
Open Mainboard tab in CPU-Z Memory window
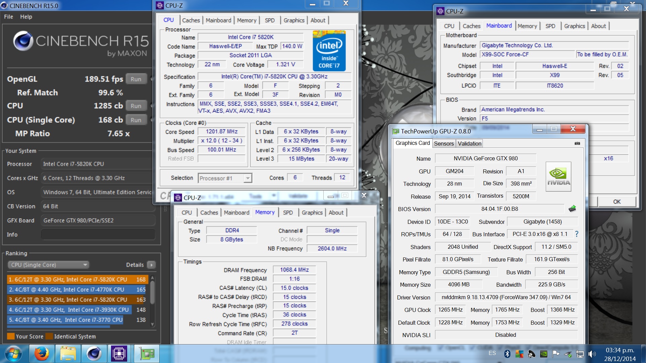pos(237,212)
